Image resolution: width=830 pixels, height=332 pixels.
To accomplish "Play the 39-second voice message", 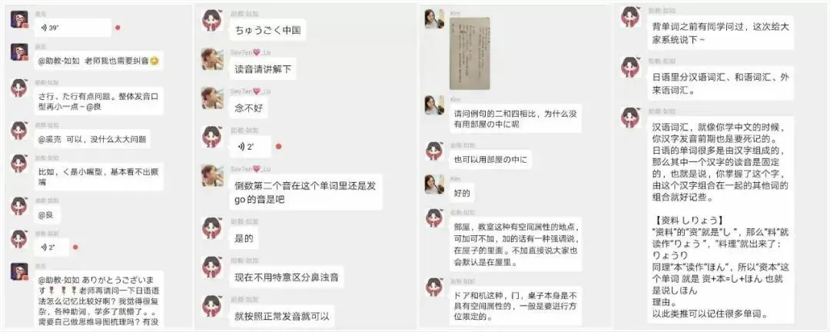I will point(73,28).
